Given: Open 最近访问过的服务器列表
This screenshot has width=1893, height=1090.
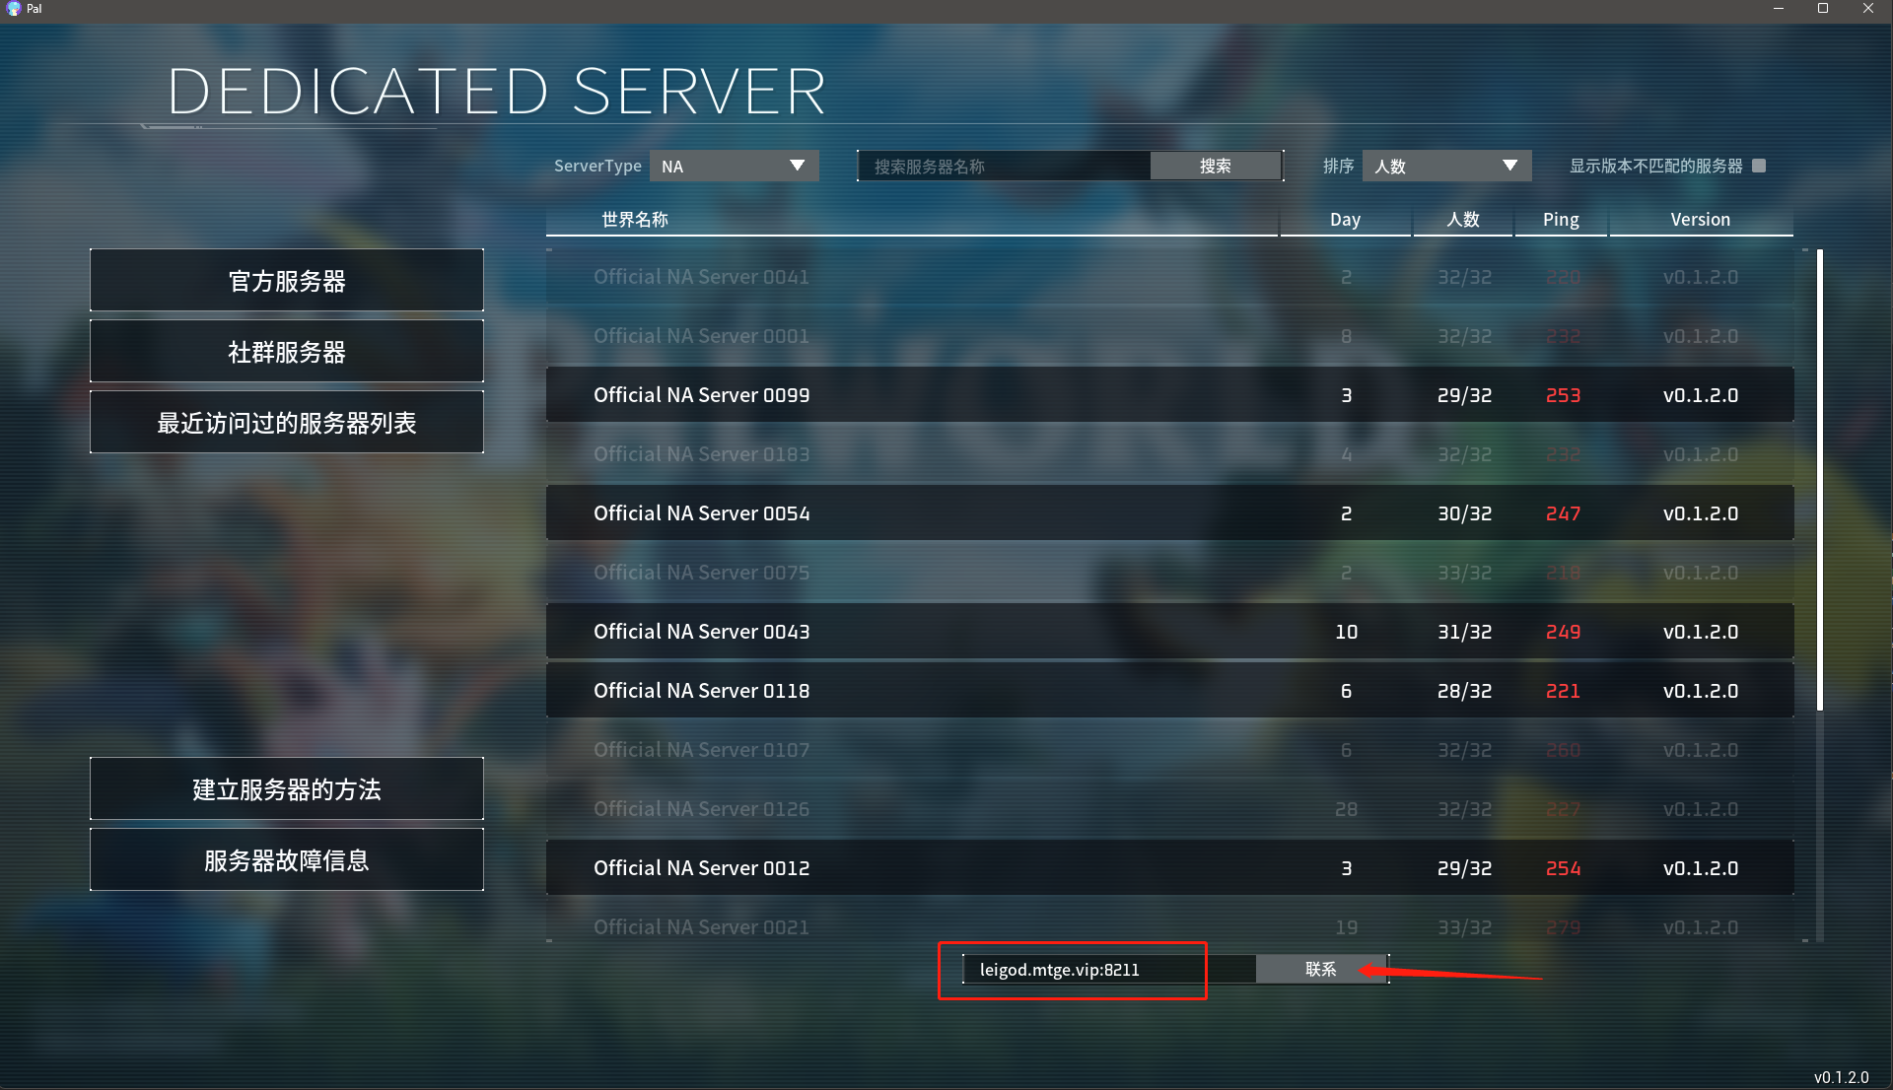Looking at the screenshot, I should 287,423.
